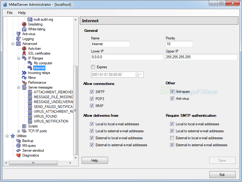
Task: Select MESSAGE_FILE_MISSING tree item
Action: pos(53,97)
